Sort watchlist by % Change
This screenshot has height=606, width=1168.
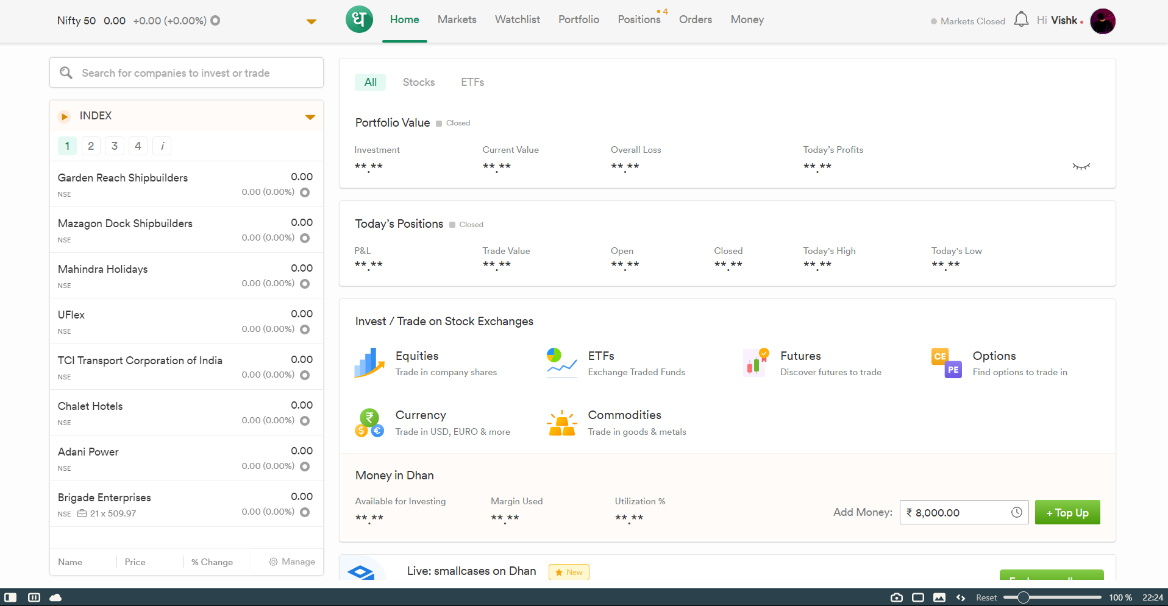212,562
